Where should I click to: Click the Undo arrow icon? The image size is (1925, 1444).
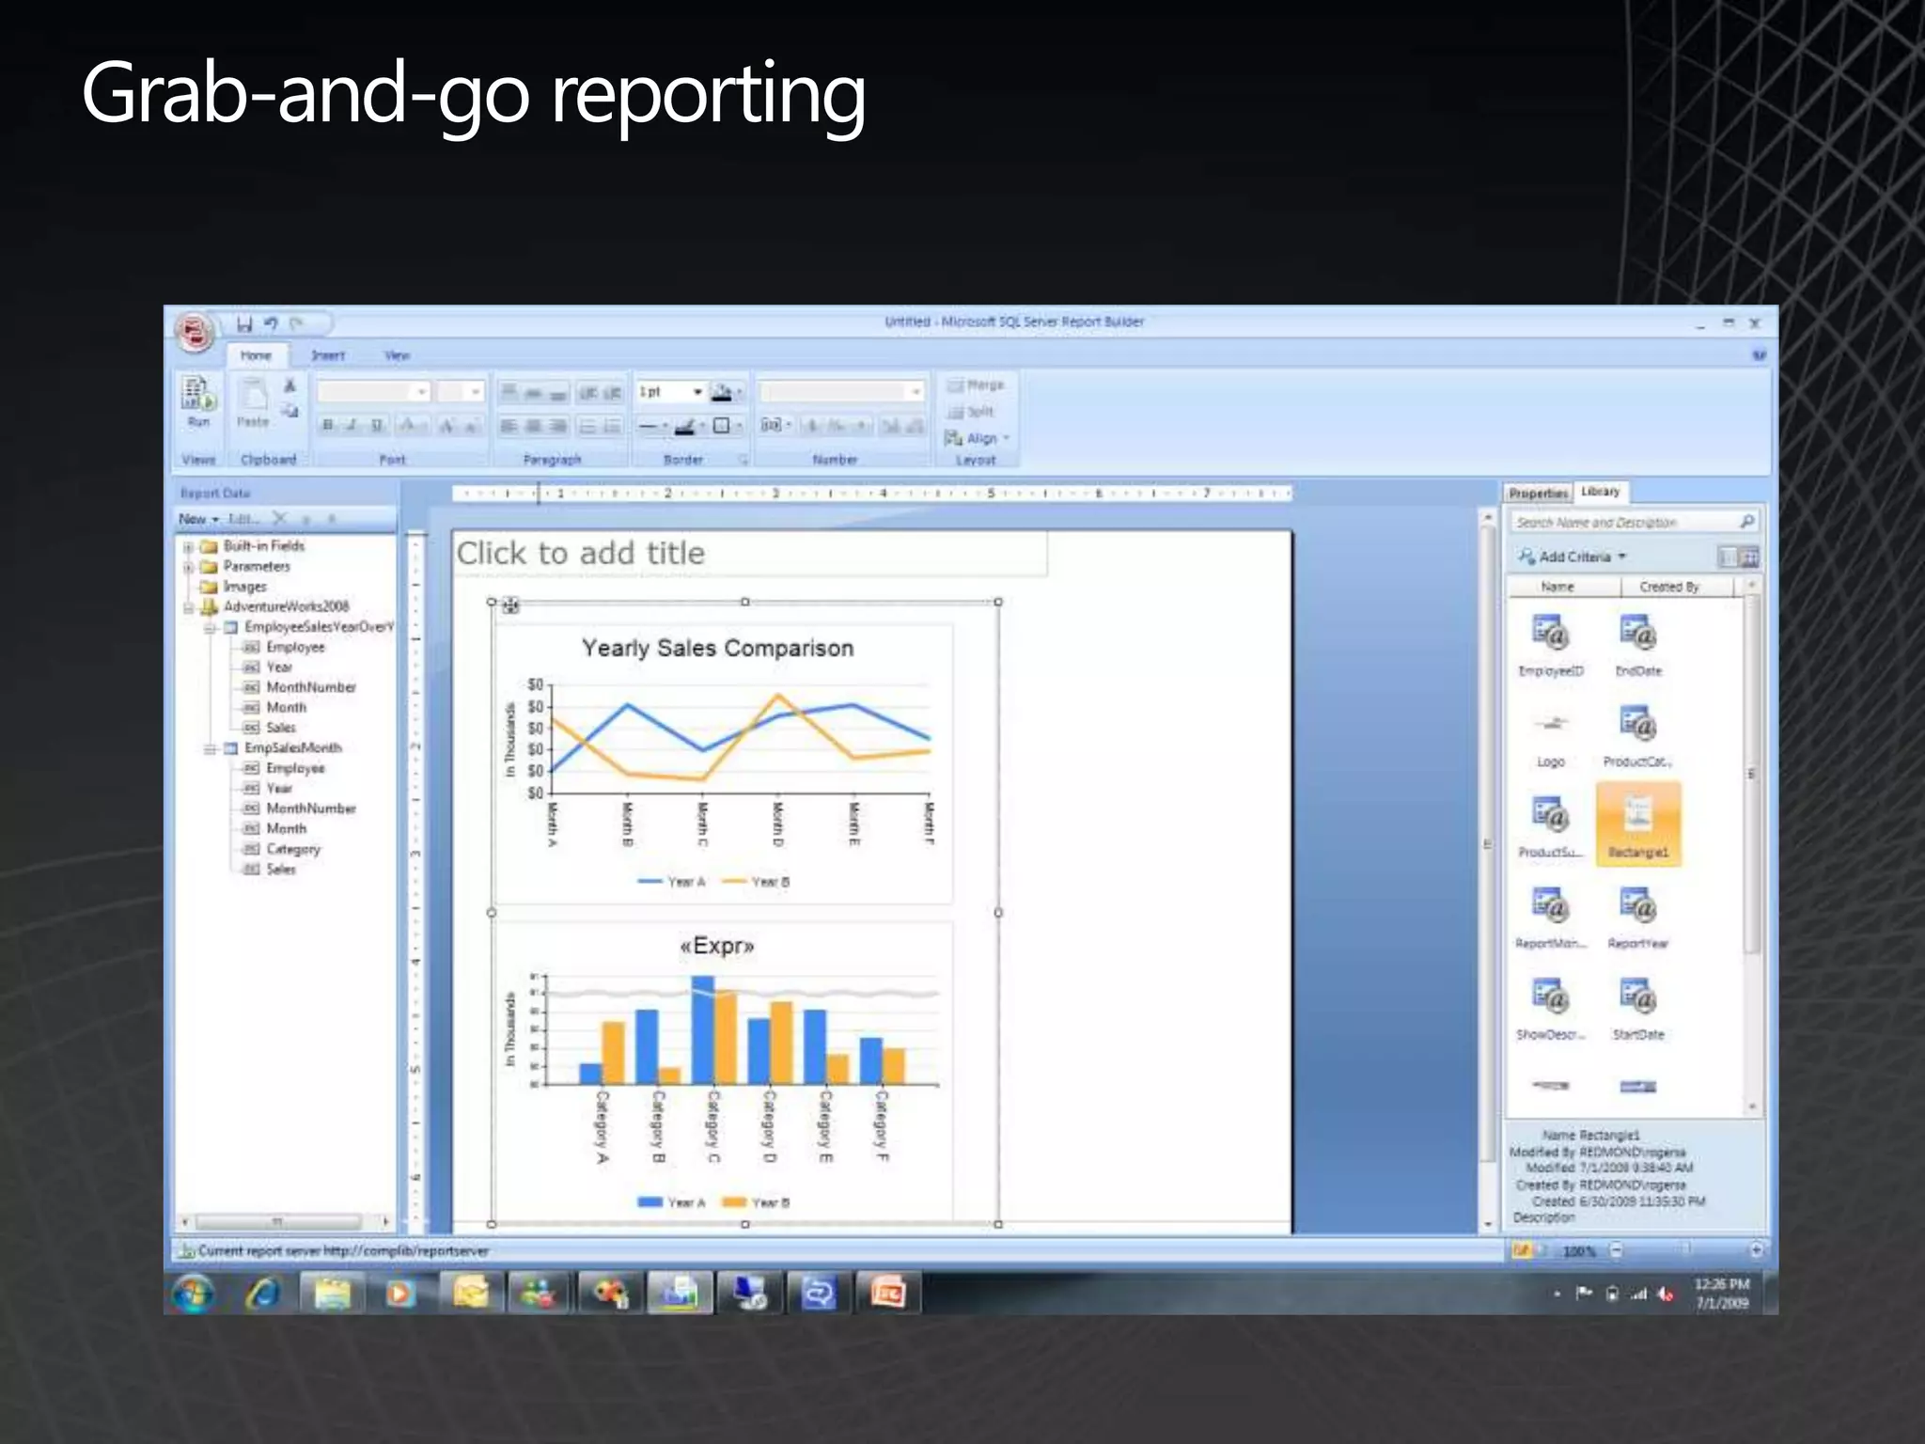pos(271,324)
